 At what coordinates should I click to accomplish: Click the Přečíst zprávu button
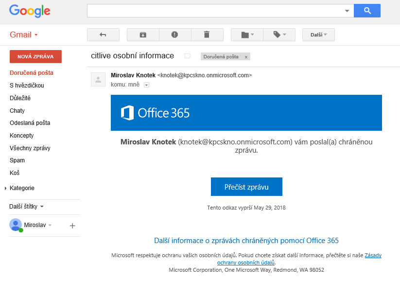click(246, 187)
